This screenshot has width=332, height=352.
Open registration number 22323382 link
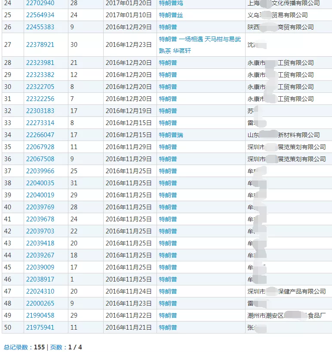tap(40, 75)
